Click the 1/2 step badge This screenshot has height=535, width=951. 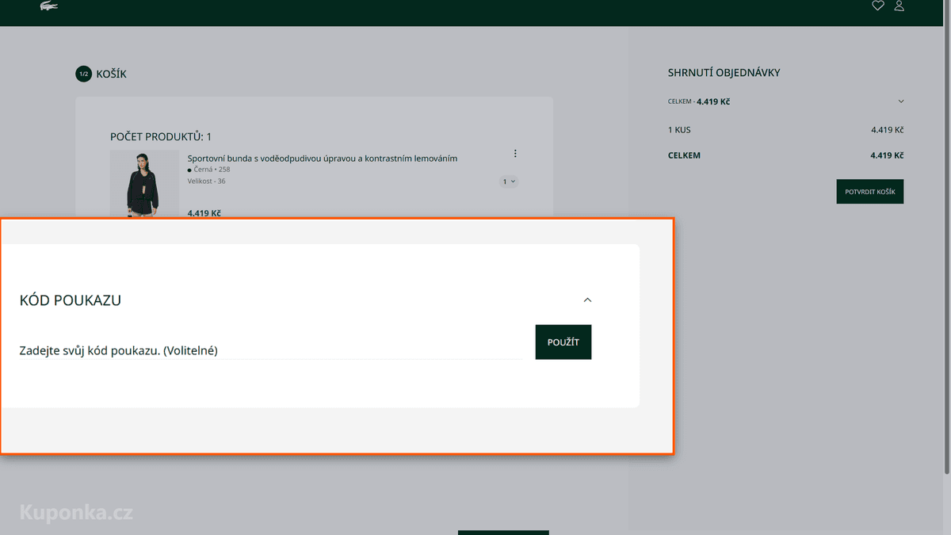click(83, 74)
